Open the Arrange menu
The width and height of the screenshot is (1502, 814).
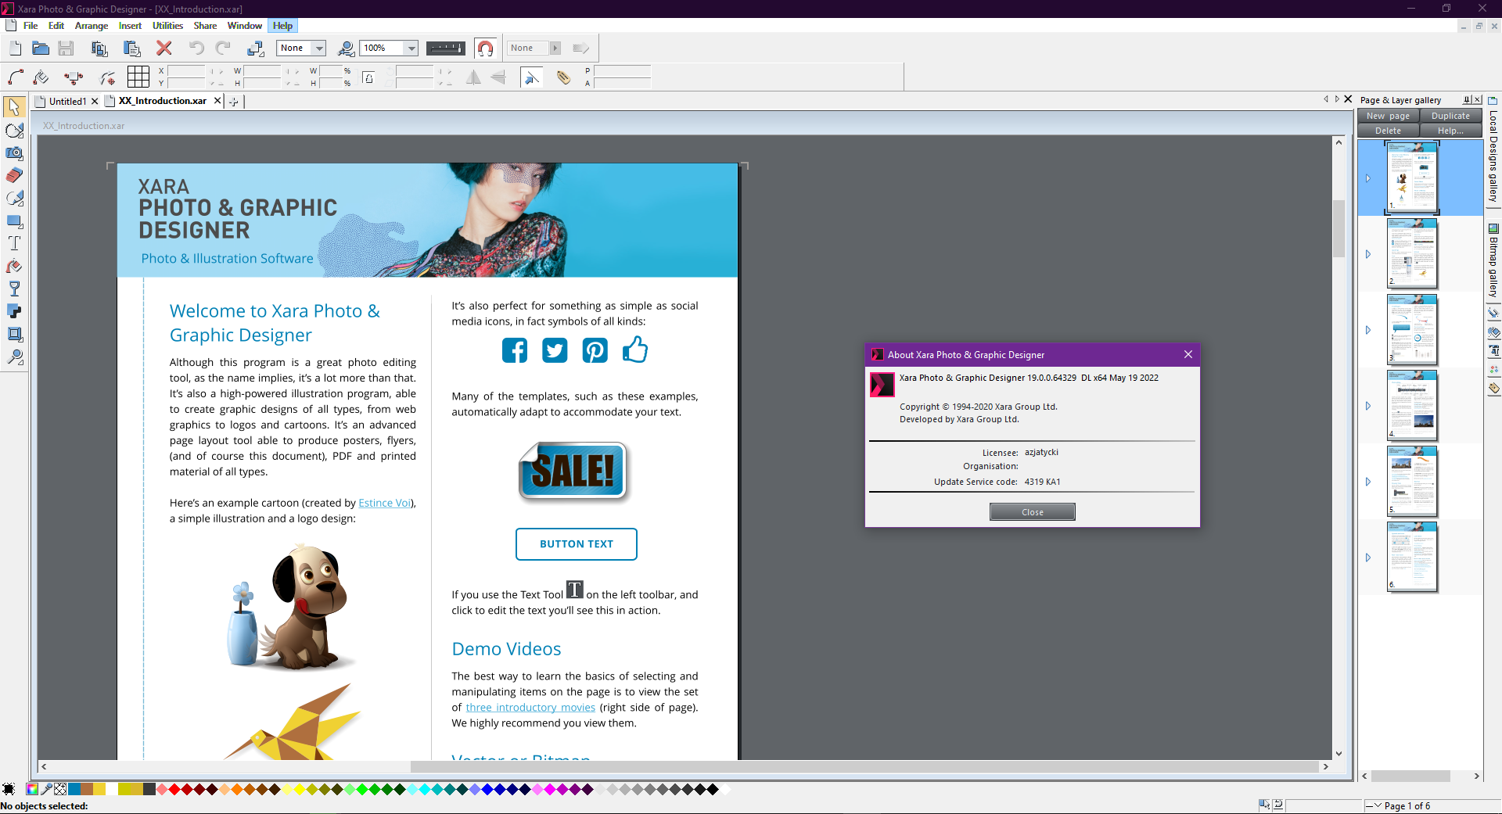tap(92, 26)
